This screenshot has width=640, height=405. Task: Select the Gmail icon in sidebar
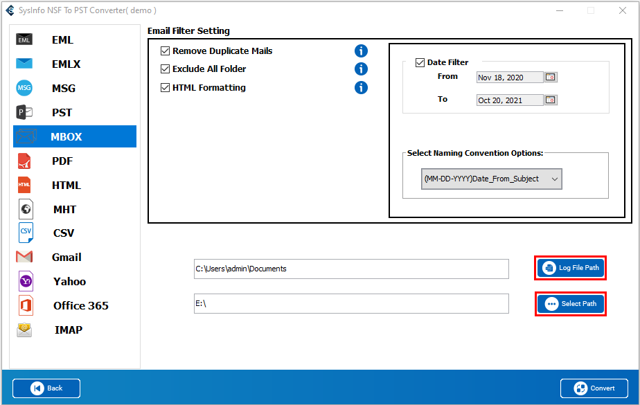click(24, 257)
